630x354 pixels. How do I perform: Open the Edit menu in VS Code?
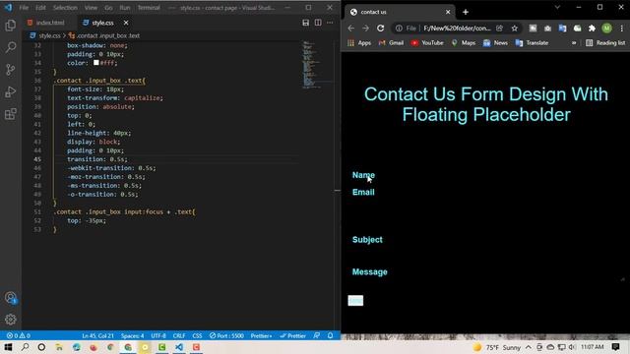coord(40,8)
